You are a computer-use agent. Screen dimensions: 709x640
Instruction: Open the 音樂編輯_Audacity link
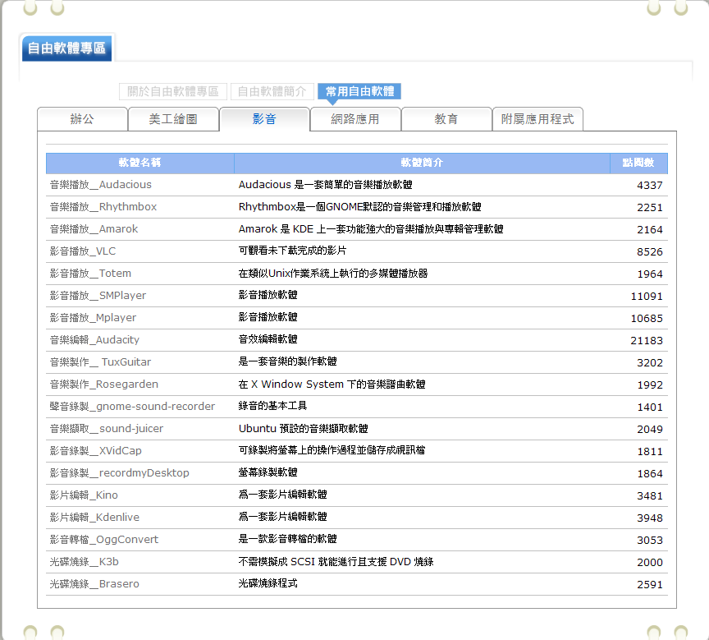click(x=94, y=340)
